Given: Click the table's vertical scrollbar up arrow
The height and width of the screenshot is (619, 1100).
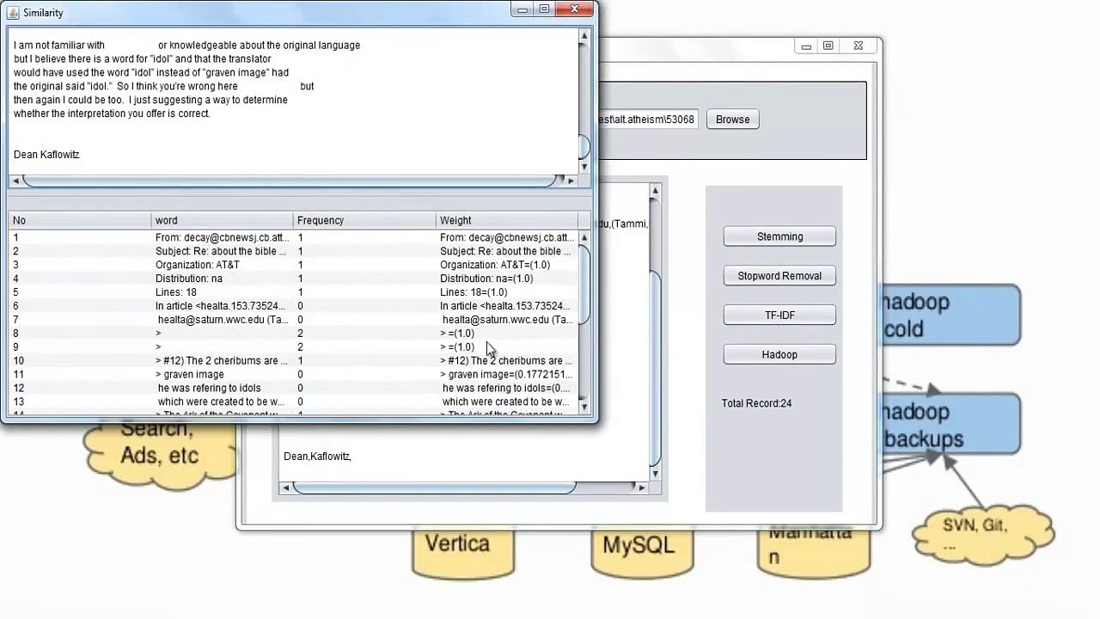Looking at the screenshot, I should (584, 237).
